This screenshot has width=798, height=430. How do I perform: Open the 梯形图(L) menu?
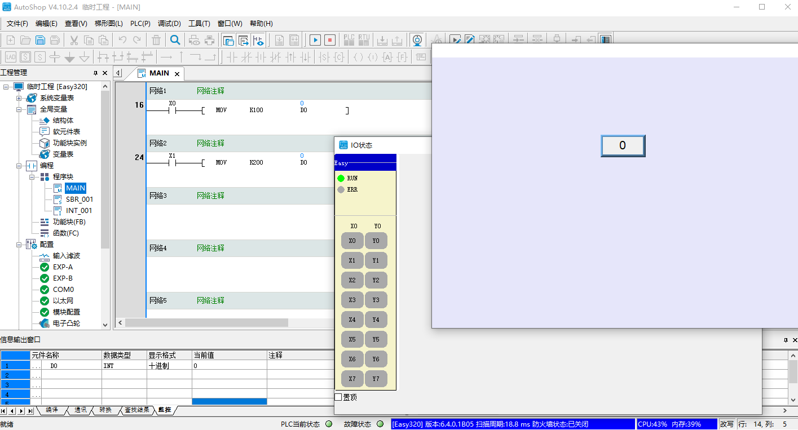click(108, 24)
